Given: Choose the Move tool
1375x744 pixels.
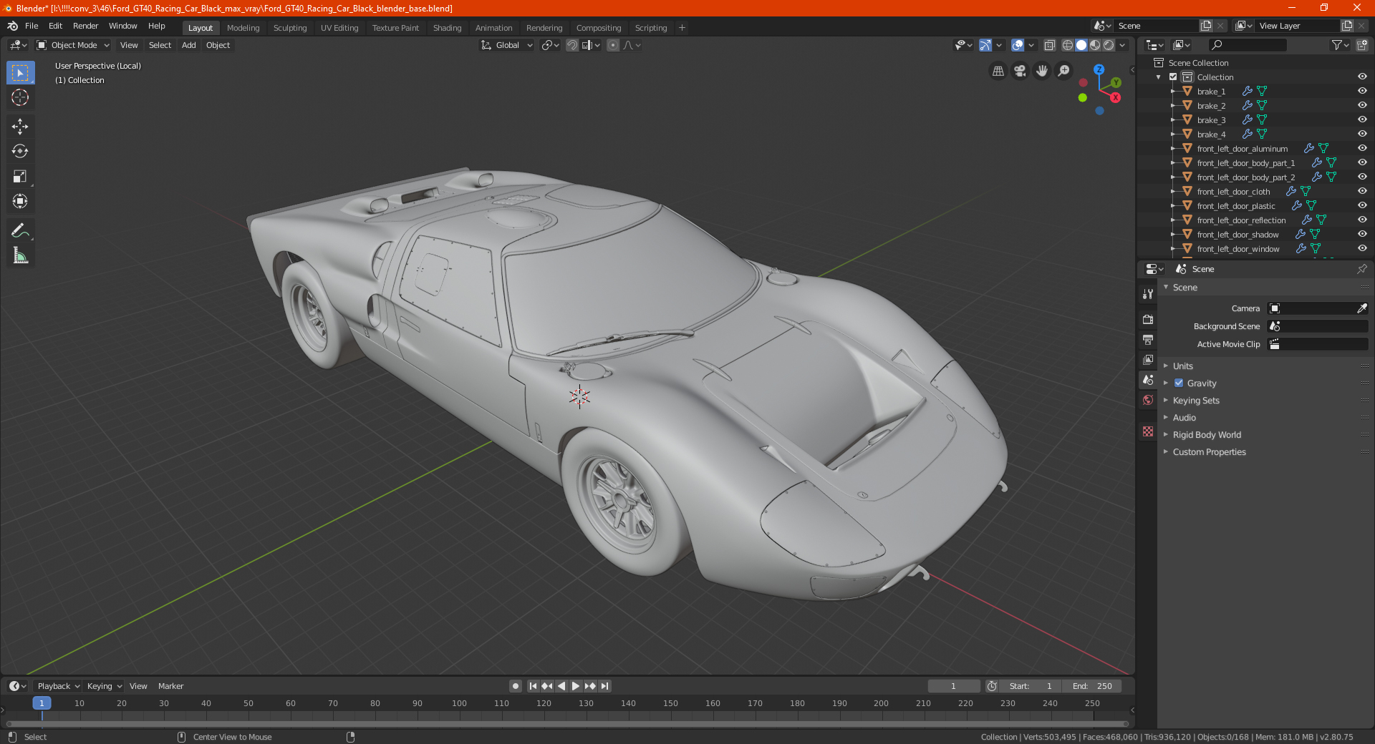Looking at the screenshot, I should 20,127.
